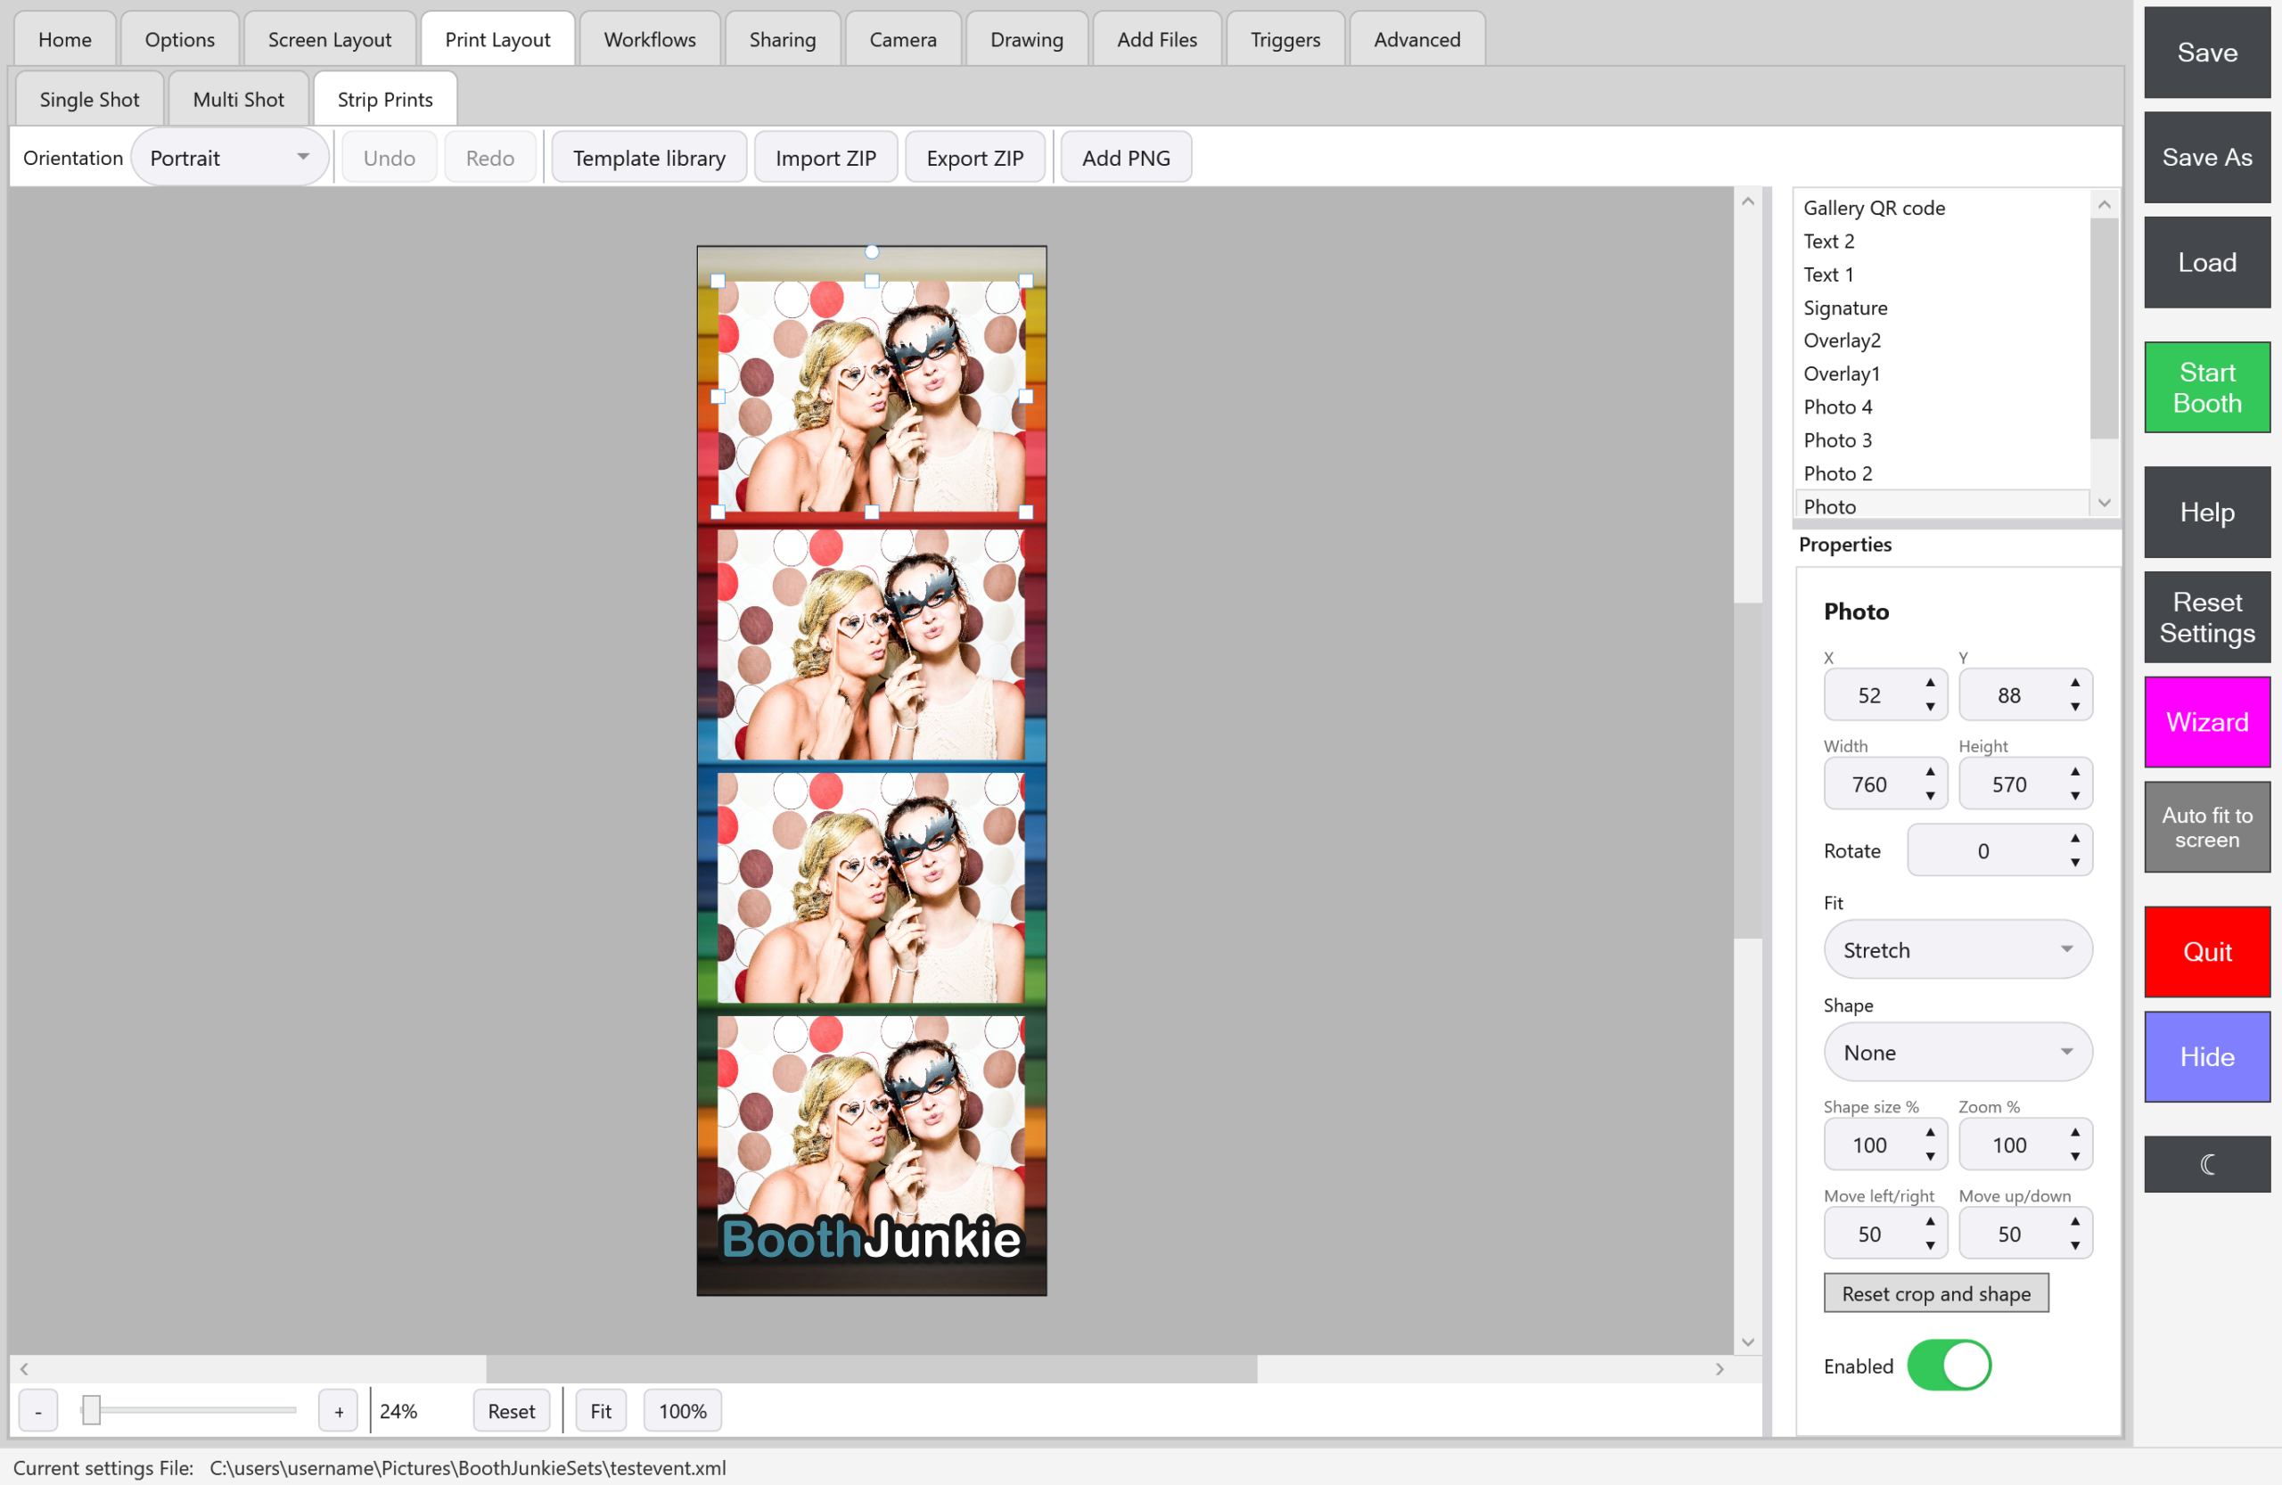
Task: Click the Template library button
Action: click(649, 158)
